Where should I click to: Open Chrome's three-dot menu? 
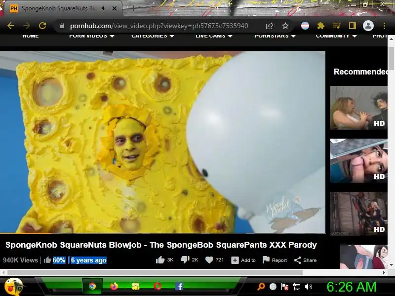pyautogui.click(x=384, y=26)
